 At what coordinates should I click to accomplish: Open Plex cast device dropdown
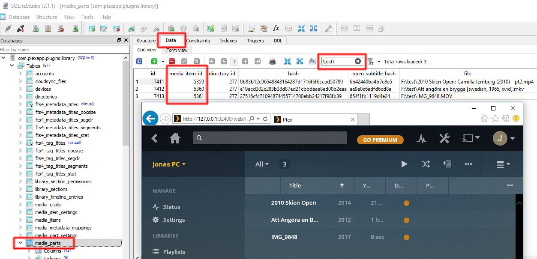coord(471,138)
